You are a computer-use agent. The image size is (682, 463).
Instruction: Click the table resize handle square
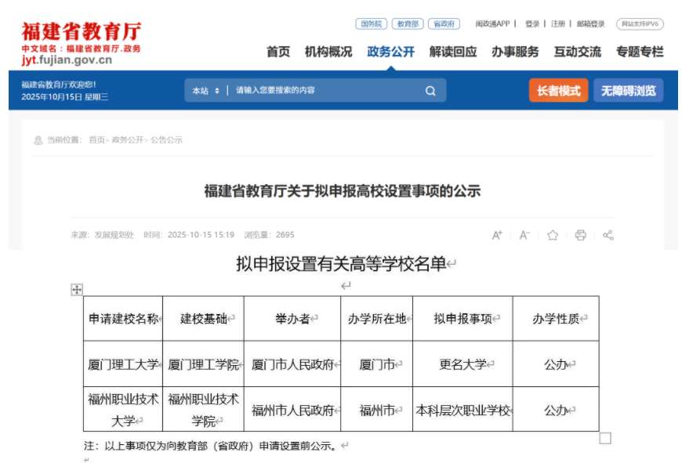[x=604, y=438]
